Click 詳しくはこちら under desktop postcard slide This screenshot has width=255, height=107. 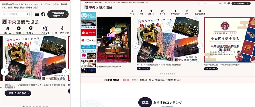tap(144, 69)
